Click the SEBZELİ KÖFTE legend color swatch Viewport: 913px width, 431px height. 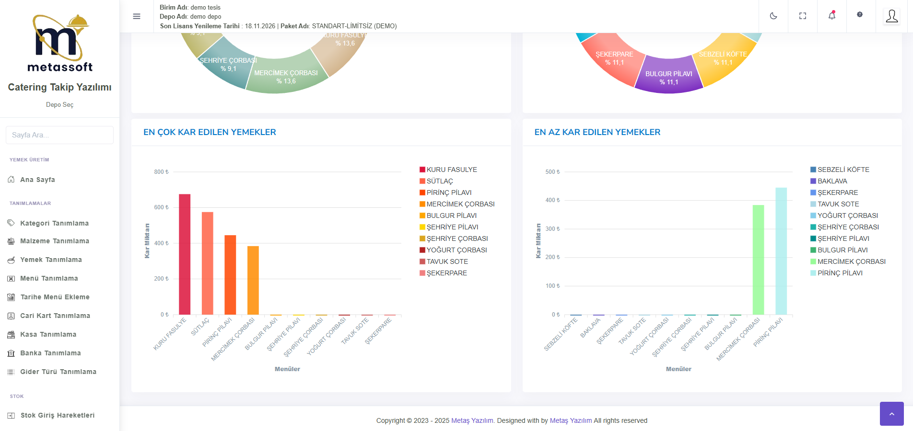click(x=813, y=170)
